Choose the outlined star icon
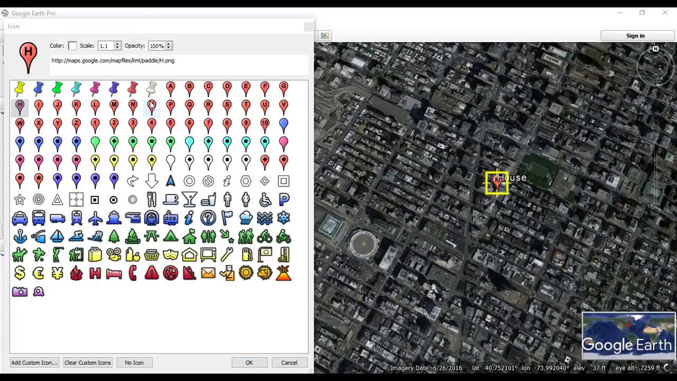This screenshot has width=677, height=381. click(20, 199)
